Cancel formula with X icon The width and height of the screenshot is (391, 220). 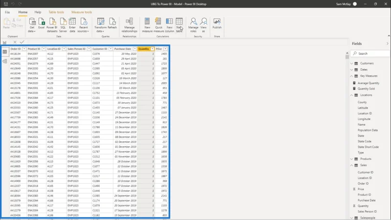[15, 42]
